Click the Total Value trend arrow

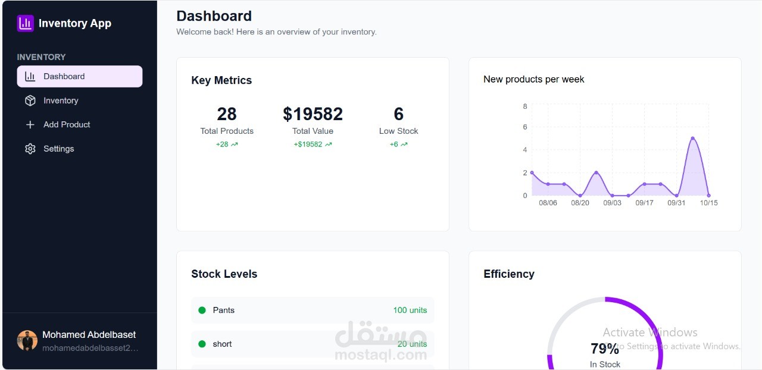pos(329,145)
